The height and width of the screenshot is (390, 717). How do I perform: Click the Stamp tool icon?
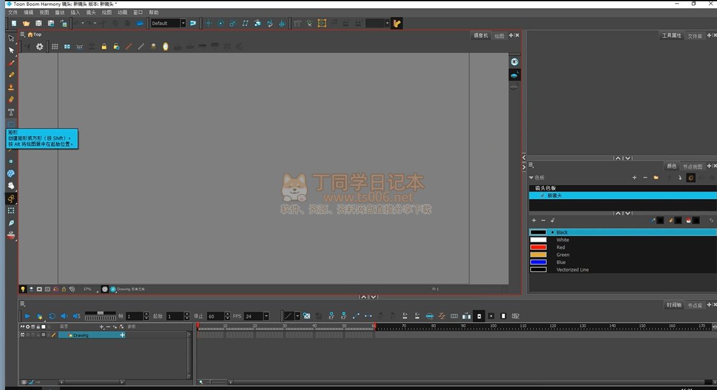pyautogui.click(x=11, y=88)
